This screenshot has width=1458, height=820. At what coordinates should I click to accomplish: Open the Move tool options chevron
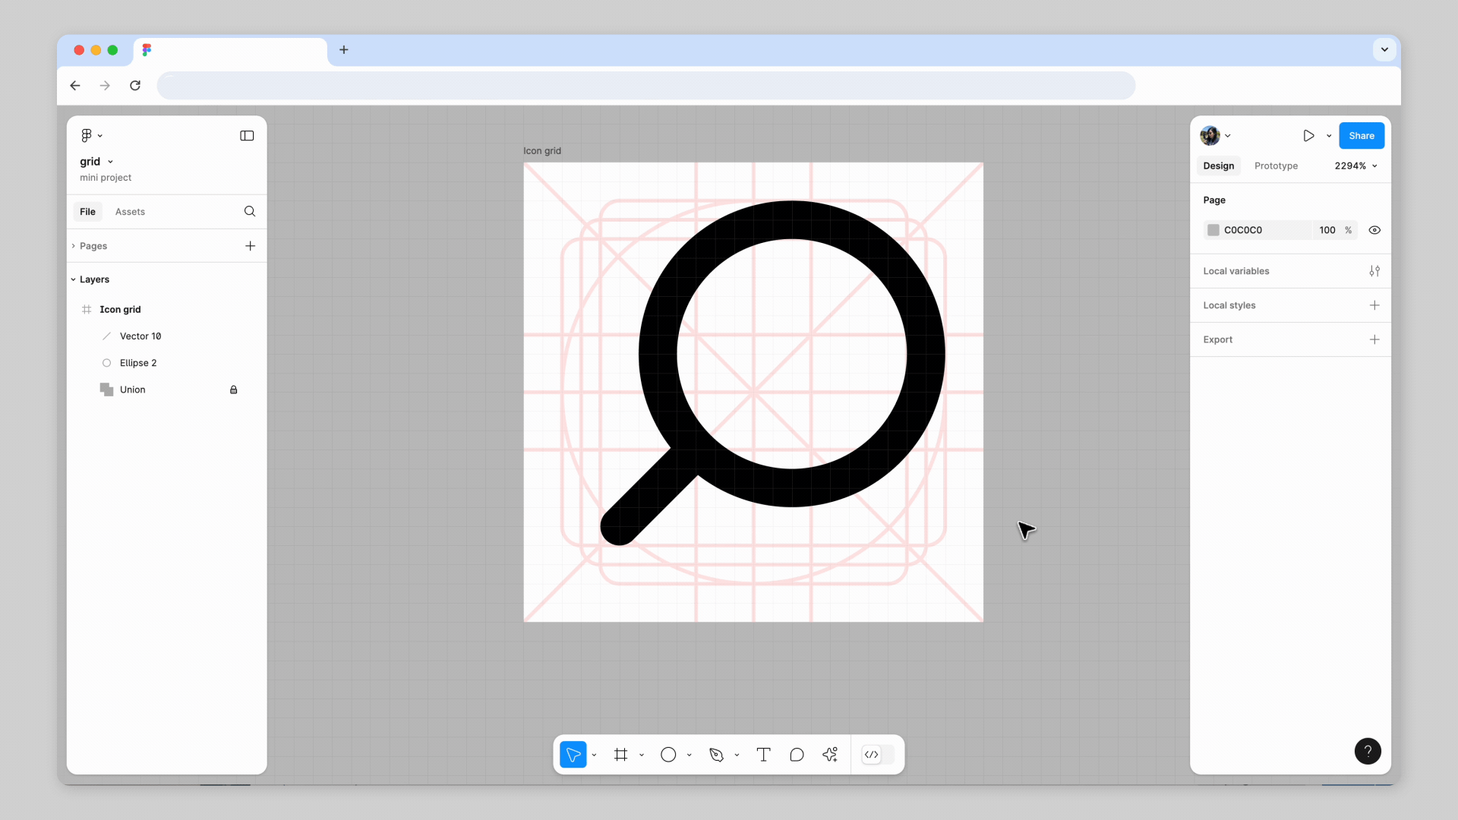coord(594,755)
